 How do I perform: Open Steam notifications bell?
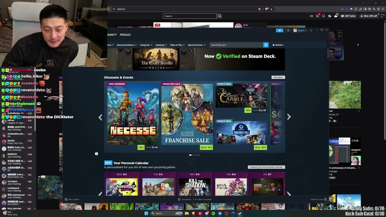click(288, 30)
